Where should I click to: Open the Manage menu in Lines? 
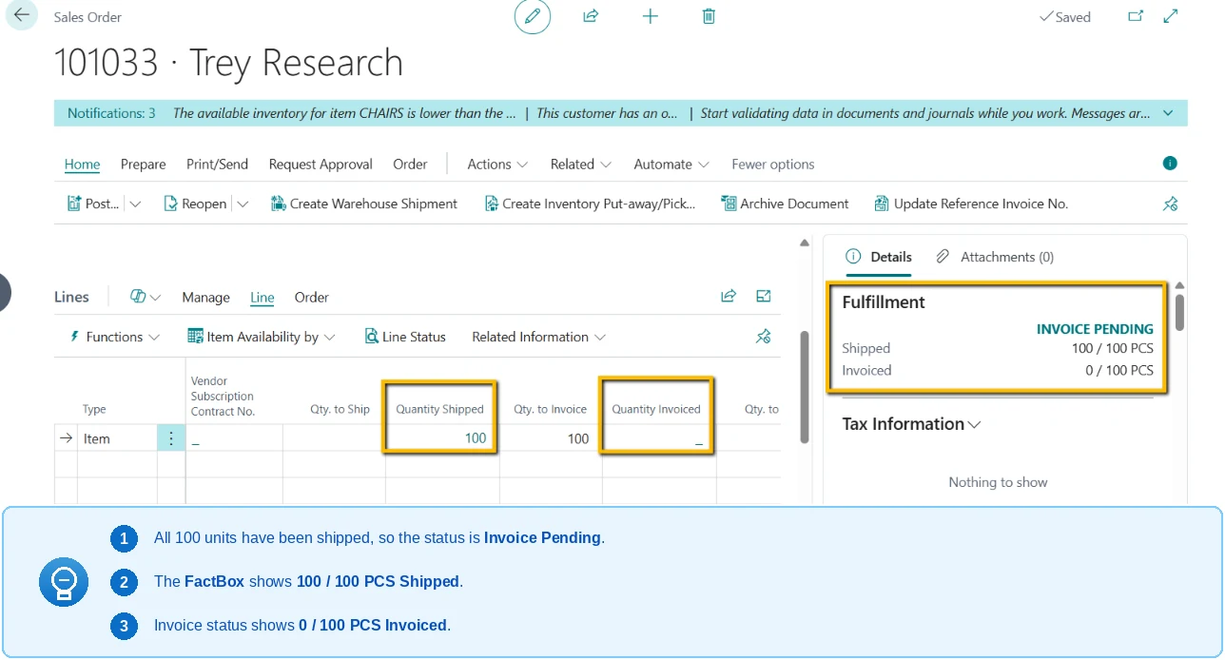click(x=205, y=297)
